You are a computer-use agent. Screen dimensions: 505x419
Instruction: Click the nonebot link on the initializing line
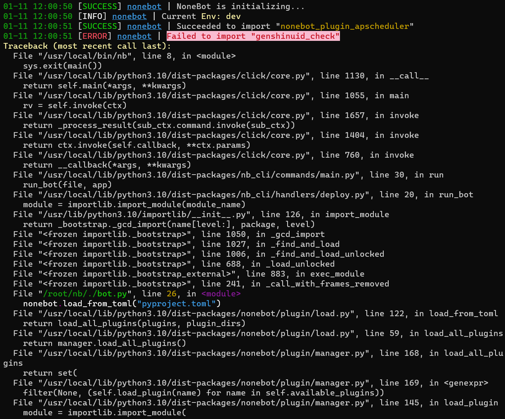[144, 6]
